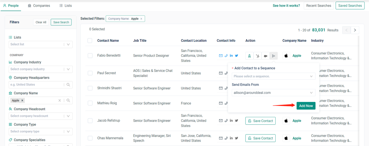Viewport: 369px width, 146px height.
Task: Open the Company Industry dropdown
Action: (x=40, y=69)
